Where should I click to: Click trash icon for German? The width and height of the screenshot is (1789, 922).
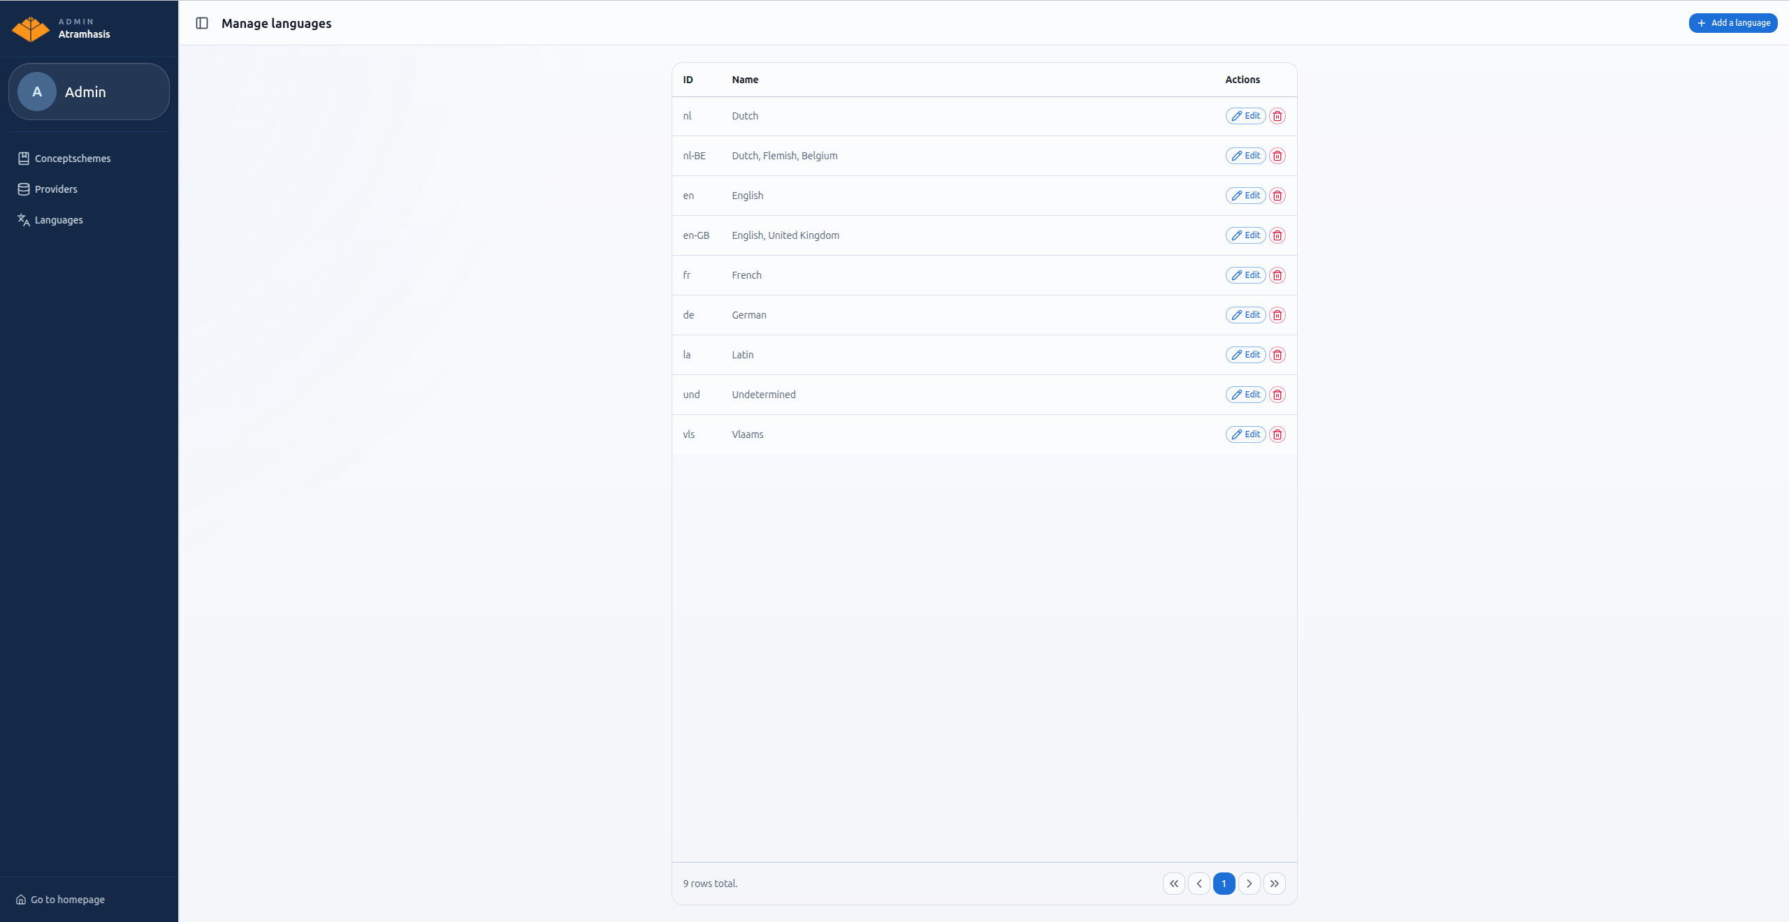click(x=1277, y=315)
